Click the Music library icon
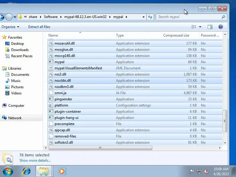Screen dimensions: 236x177 click(7, 81)
